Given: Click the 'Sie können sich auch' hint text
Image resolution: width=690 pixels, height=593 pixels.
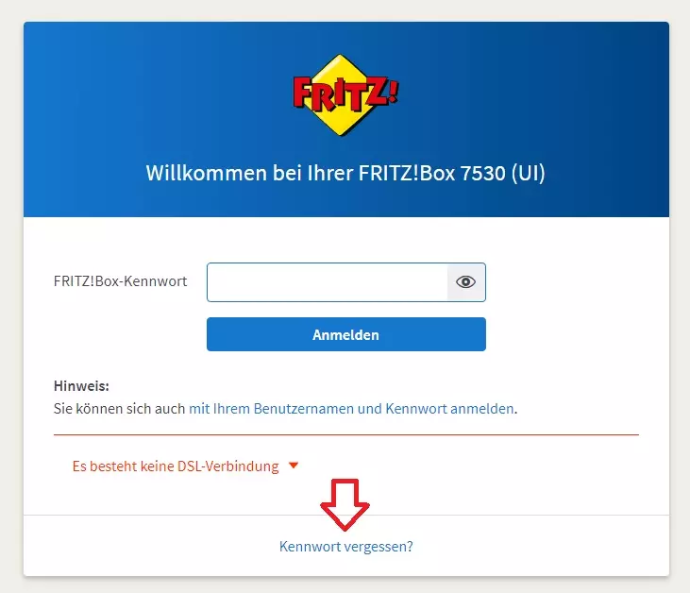Looking at the screenshot, I should [x=119, y=409].
